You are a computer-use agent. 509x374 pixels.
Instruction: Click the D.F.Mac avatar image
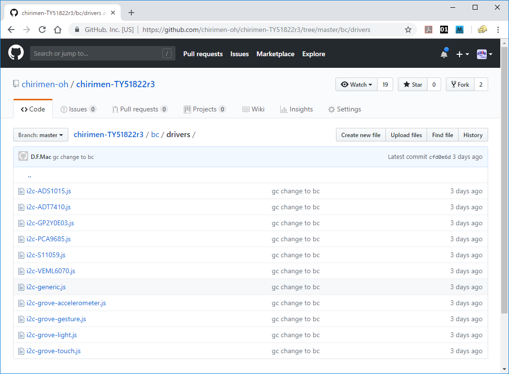pyautogui.click(x=23, y=156)
